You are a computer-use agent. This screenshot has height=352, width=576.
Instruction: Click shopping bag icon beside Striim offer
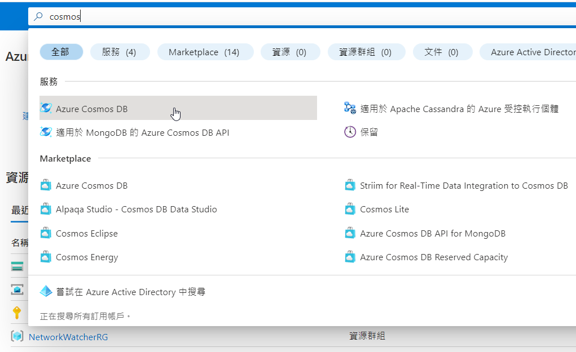coord(350,185)
